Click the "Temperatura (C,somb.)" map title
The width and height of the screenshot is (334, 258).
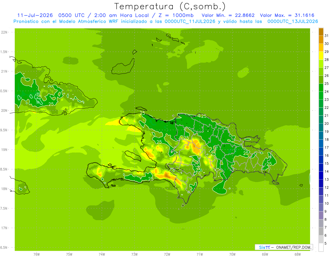pyautogui.click(x=170, y=7)
